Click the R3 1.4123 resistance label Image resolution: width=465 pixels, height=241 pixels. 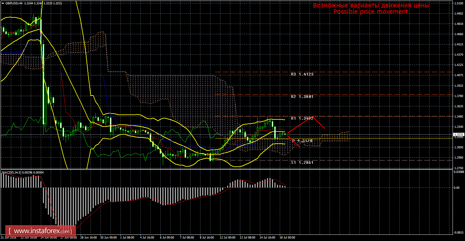(x=302, y=74)
